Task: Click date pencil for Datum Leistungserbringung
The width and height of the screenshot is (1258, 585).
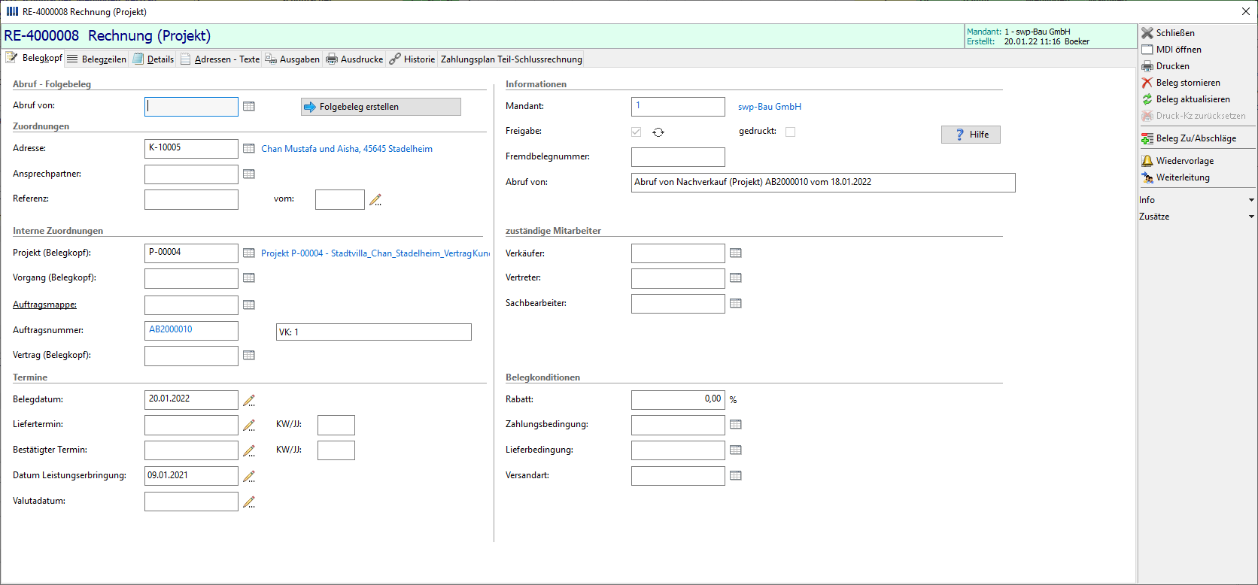Action: 249,477
